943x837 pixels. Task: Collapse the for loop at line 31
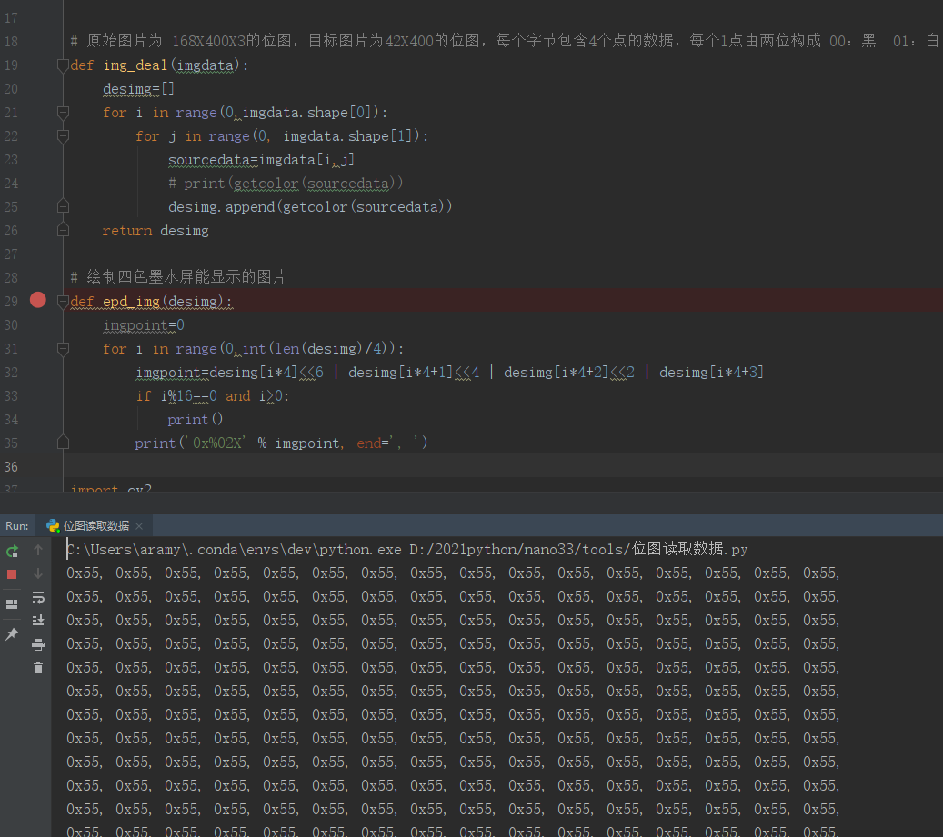point(63,349)
